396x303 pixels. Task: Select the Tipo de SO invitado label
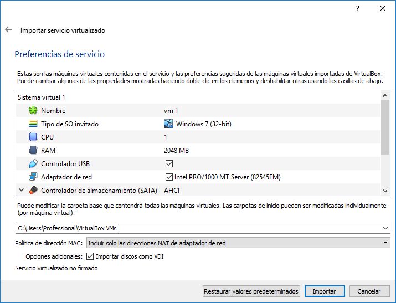(x=70, y=124)
